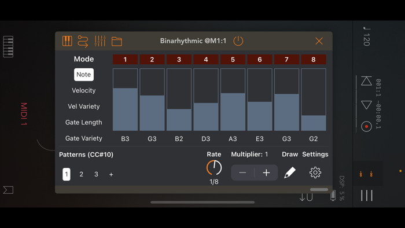Click the Patterns (CC#10) label
Image resolution: width=405 pixels, height=228 pixels.
click(86, 155)
